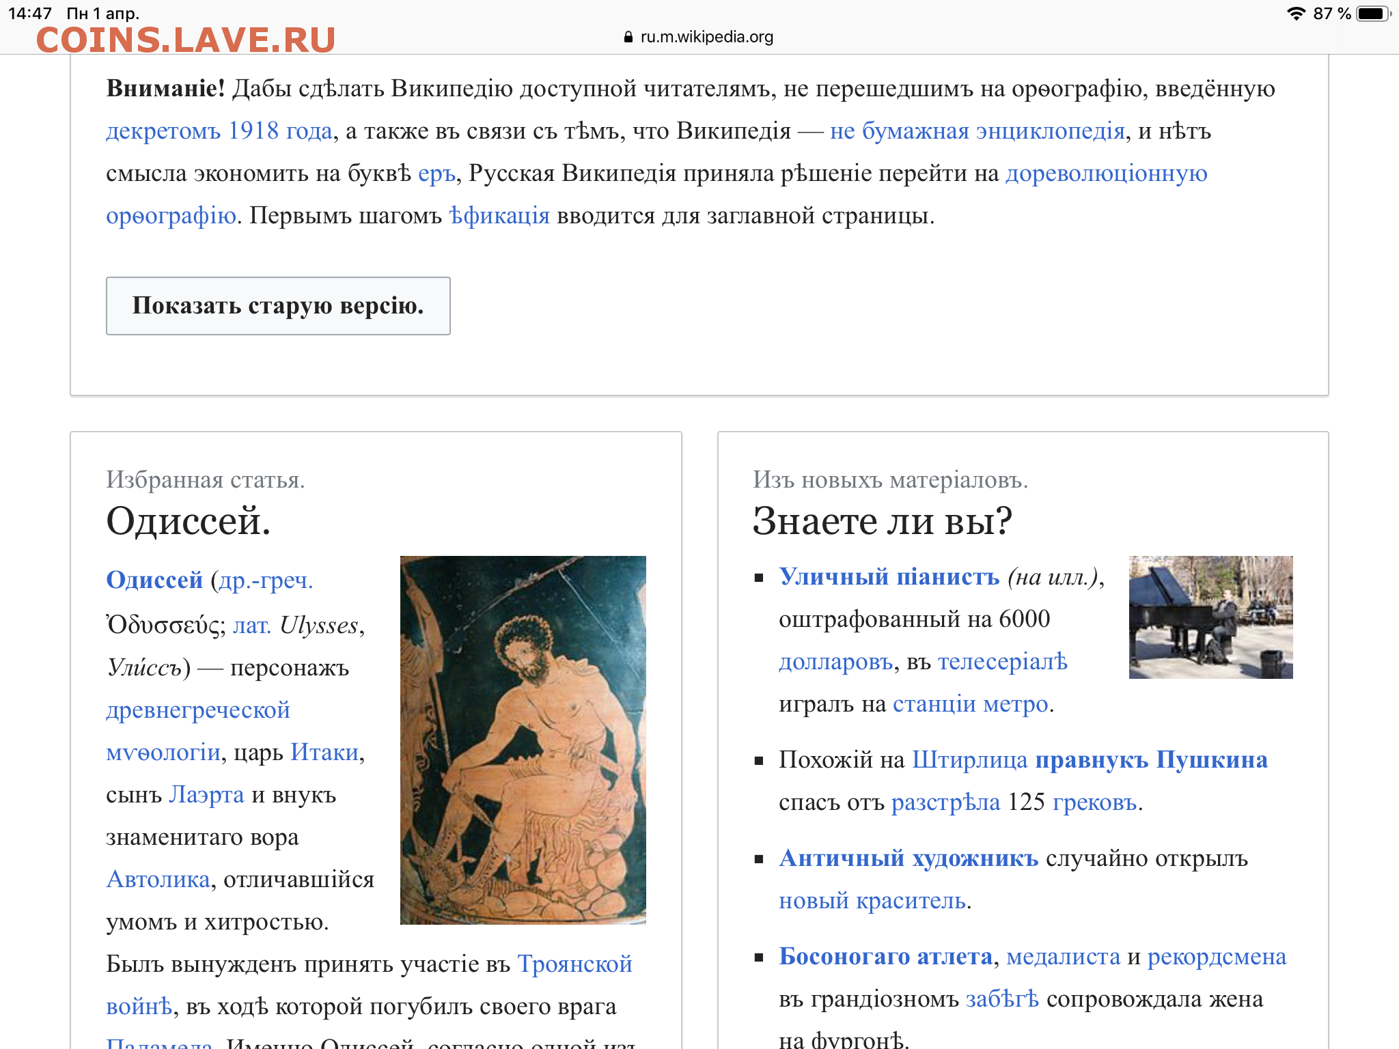Click the 'медалиста' link
The width and height of the screenshot is (1399, 1049).
coord(1064,957)
